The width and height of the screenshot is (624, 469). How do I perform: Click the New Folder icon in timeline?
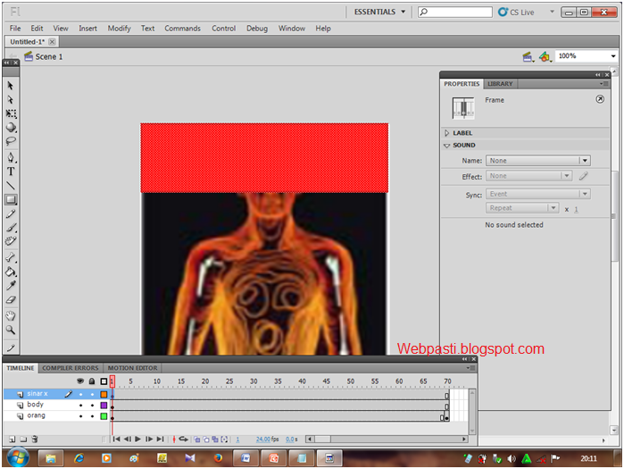tap(23, 440)
